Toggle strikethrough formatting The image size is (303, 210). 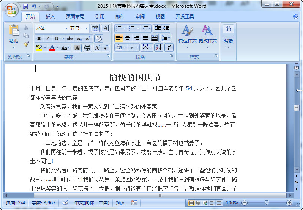coord(70,39)
